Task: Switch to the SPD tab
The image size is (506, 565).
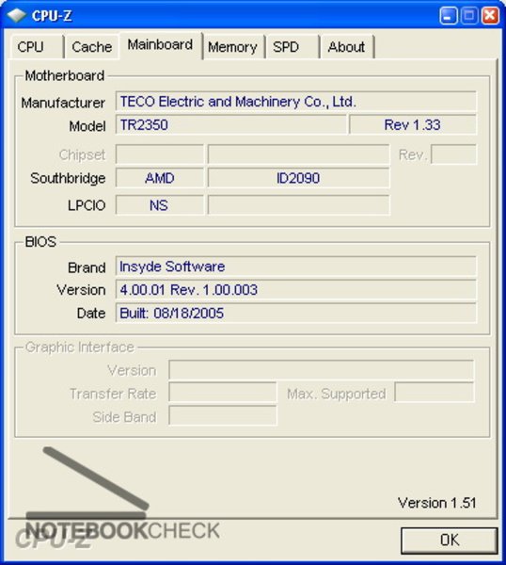Action: click(x=293, y=47)
